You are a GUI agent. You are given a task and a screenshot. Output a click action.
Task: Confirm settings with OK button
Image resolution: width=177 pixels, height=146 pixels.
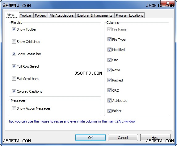point(91,138)
